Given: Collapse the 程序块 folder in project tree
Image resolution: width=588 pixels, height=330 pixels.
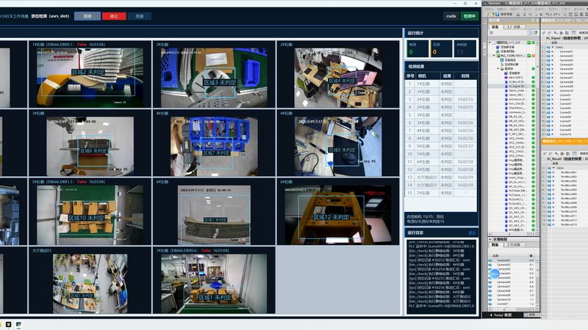Looking at the screenshot, I should [x=498, y=68].
